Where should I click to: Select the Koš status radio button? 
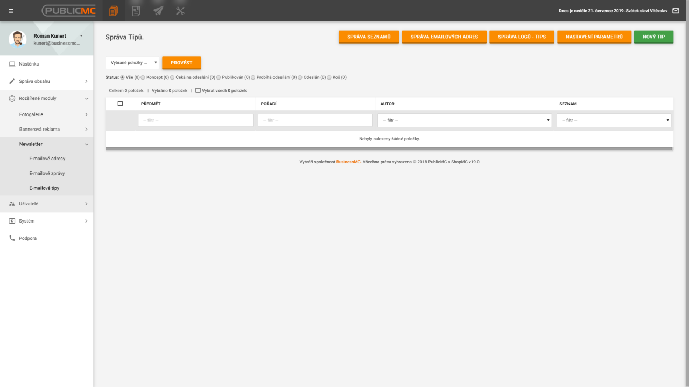329,77
